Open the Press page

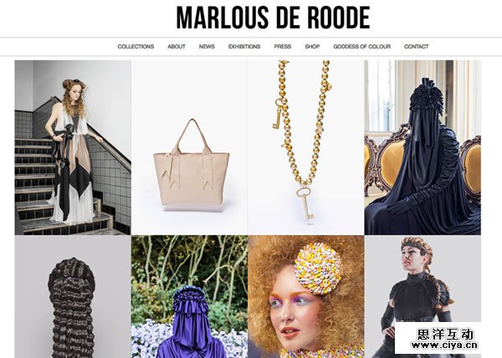click(x=283, y=47)
